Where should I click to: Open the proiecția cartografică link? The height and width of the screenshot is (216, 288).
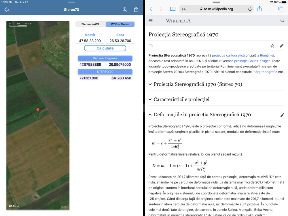click(x=228, y=56)
